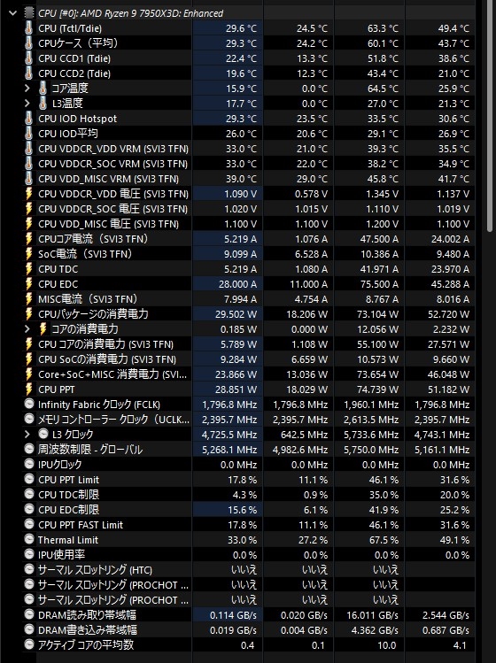
Task: Expand the コアの消費電力 group
Action: [27, 329]
